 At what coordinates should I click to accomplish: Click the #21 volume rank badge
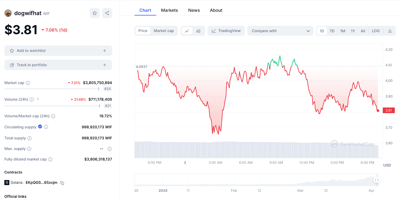point(108,106)
